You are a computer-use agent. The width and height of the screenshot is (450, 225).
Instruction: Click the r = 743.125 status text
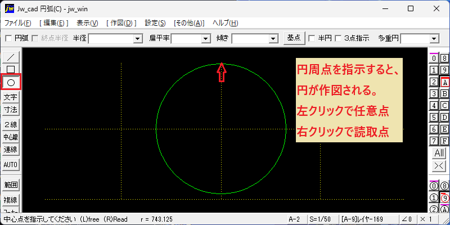tap(157, 219)
